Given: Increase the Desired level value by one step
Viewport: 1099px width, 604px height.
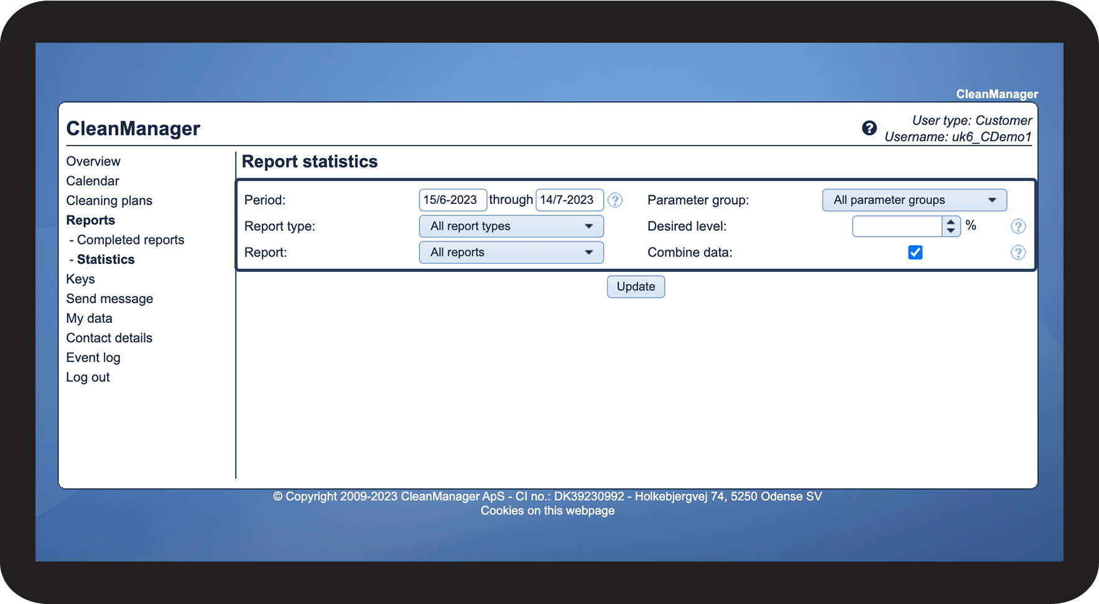Looking at the screenshot, I should [951, 221].
